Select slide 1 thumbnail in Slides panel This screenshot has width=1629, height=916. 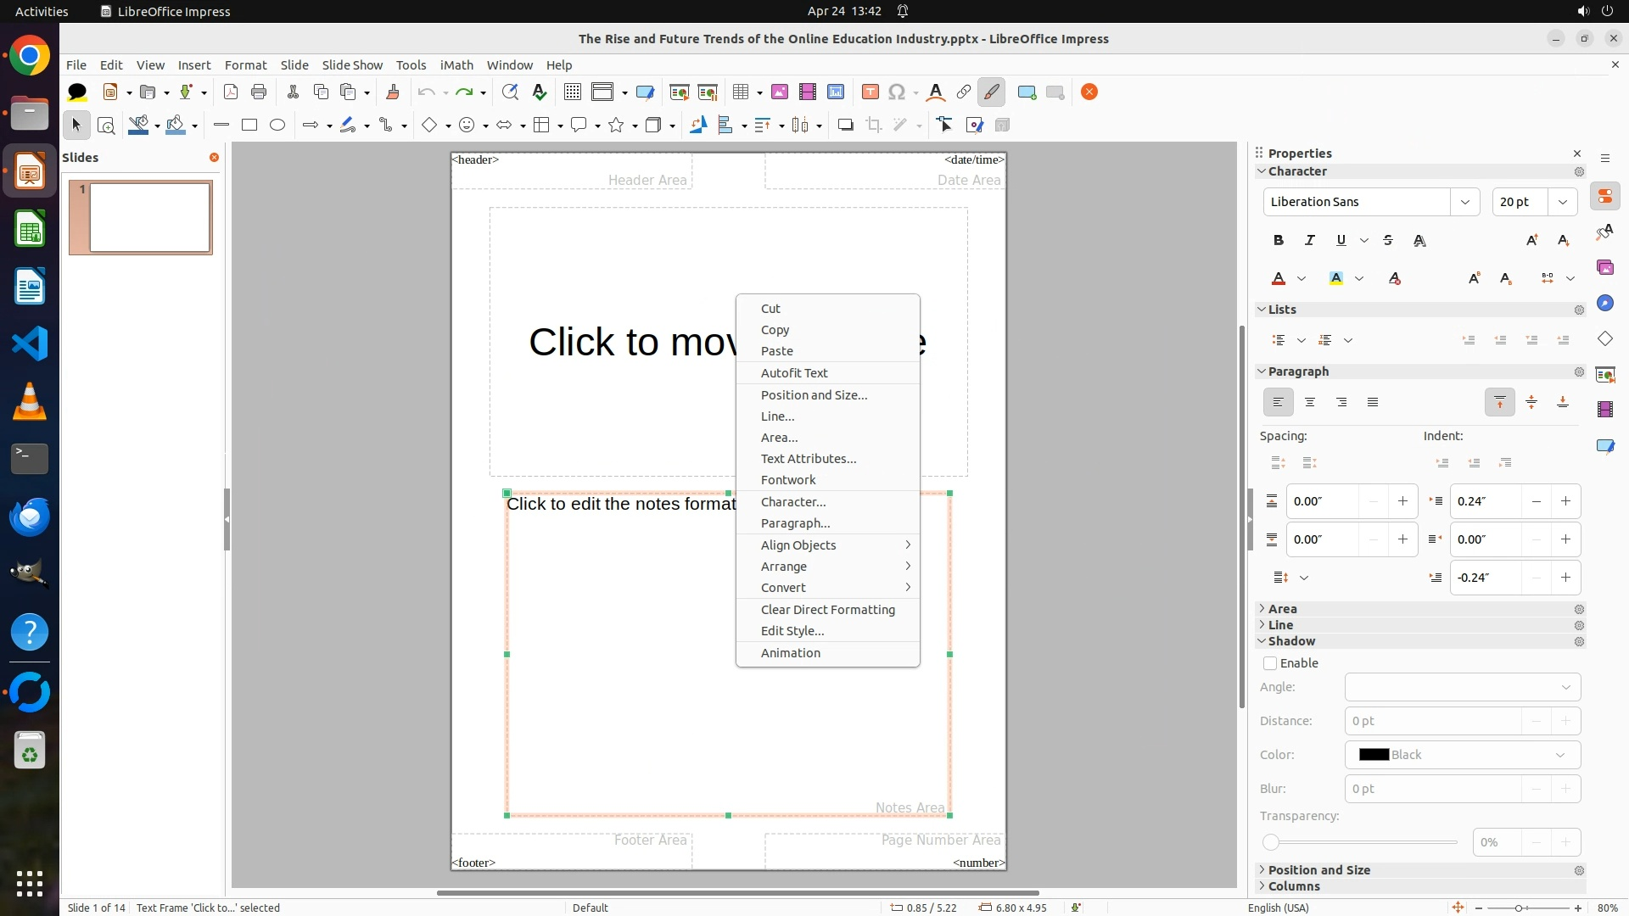tap(149, 218)
